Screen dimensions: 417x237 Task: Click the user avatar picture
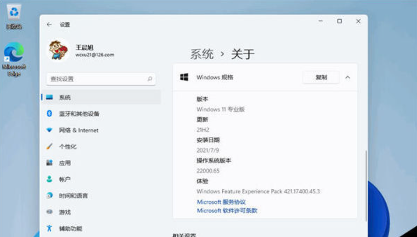coord(58,50)
